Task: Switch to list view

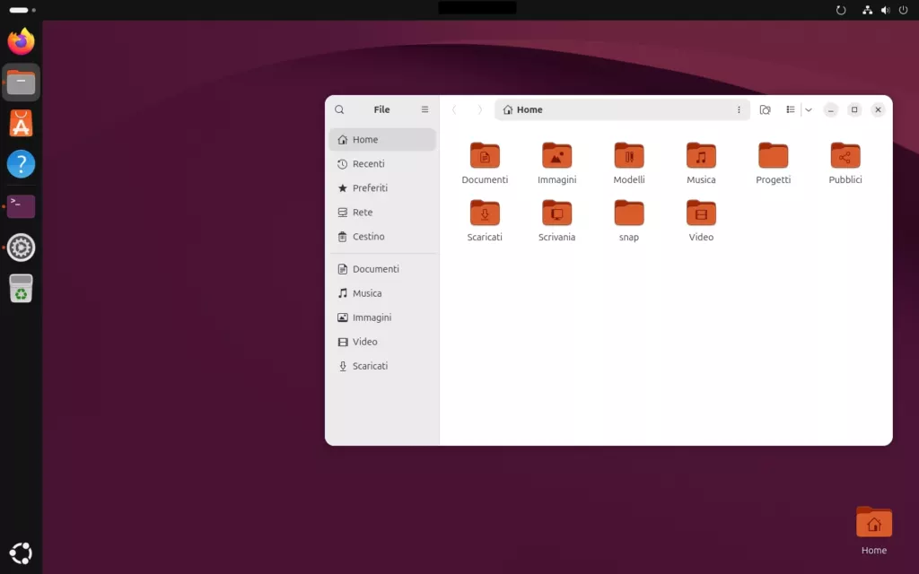Action: [x=790, y=109]
